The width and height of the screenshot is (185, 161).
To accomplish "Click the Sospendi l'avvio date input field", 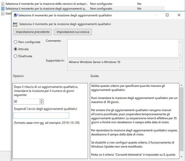I will click(41, 116).
